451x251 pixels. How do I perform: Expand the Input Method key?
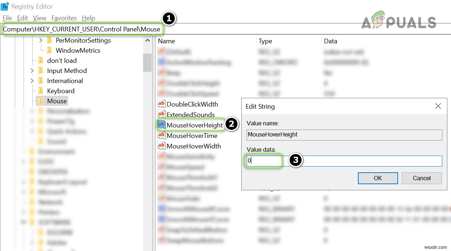pyautogui.click(x=32, y=71)
